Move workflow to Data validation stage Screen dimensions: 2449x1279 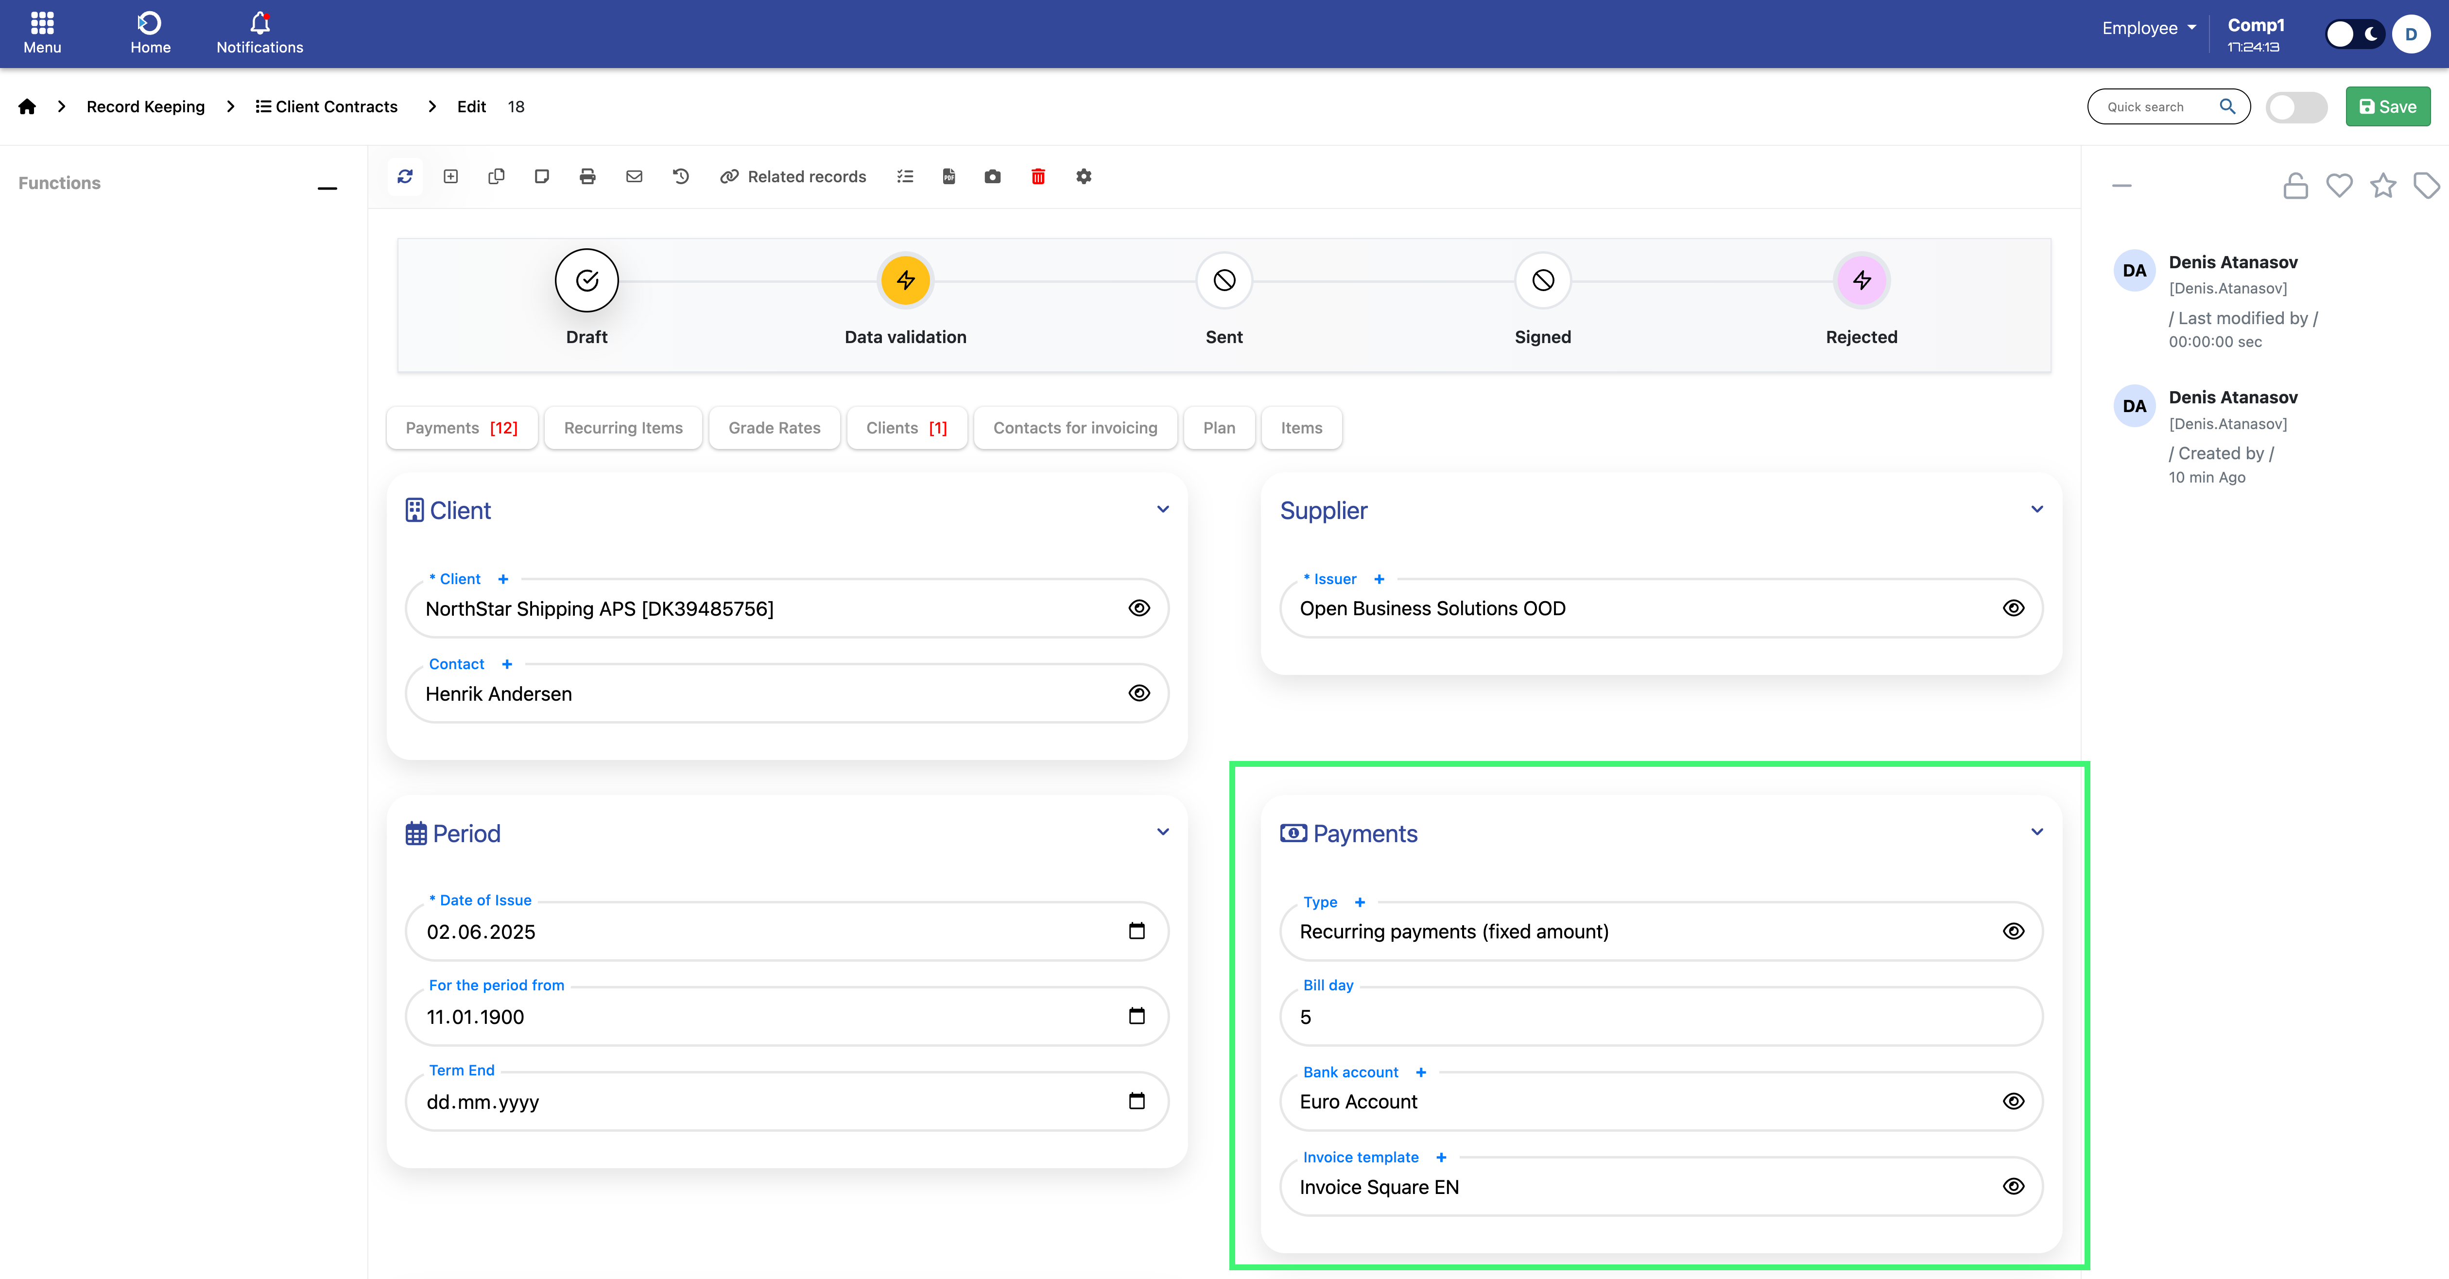tap(905, 280)
